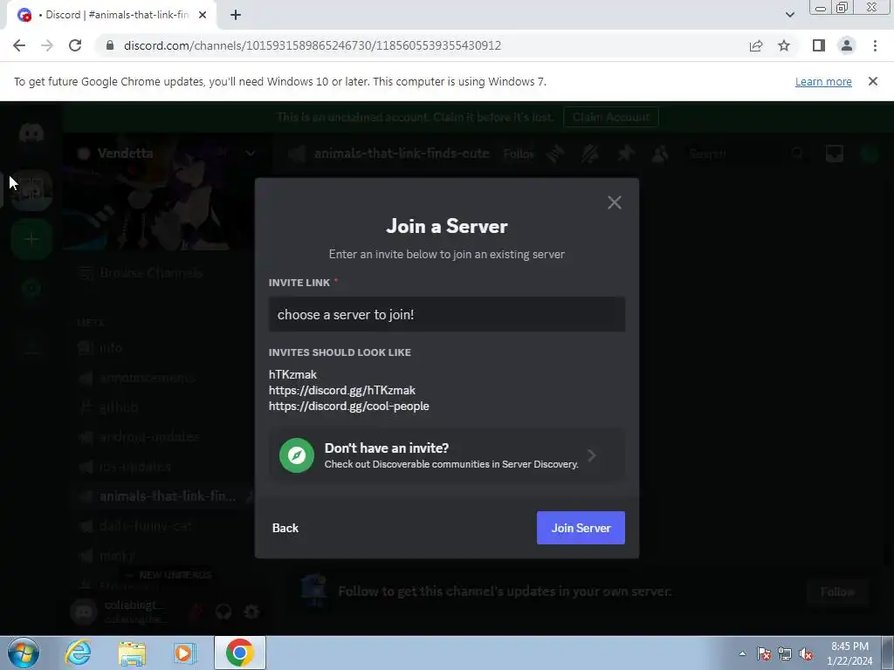
Task: Click the Action Center flag icon
Action: point(764,653)
